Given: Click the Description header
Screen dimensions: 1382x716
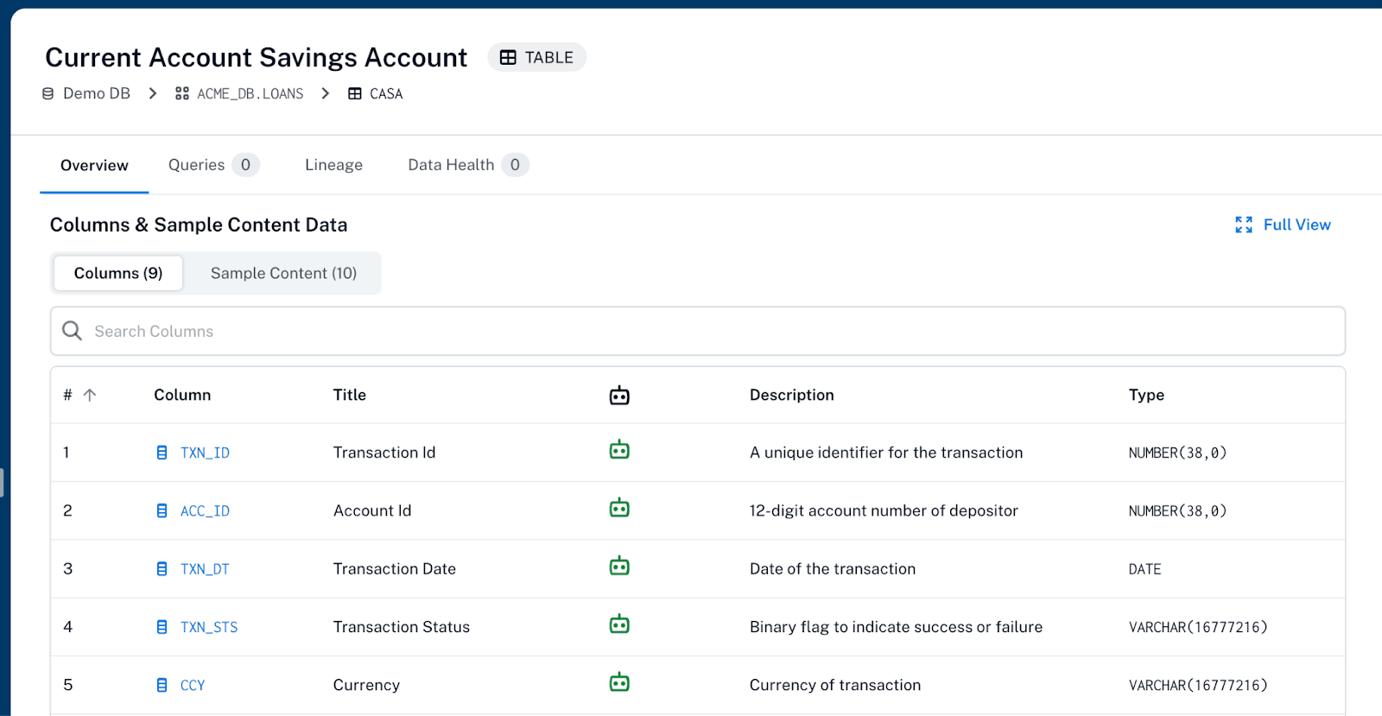Looking at the screenshot, I should point(792,395).
